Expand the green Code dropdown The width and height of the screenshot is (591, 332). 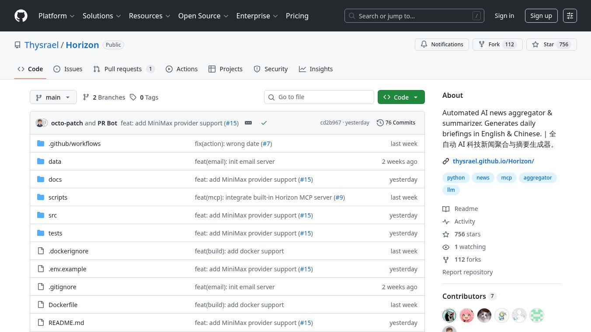[x=401, y=97]
